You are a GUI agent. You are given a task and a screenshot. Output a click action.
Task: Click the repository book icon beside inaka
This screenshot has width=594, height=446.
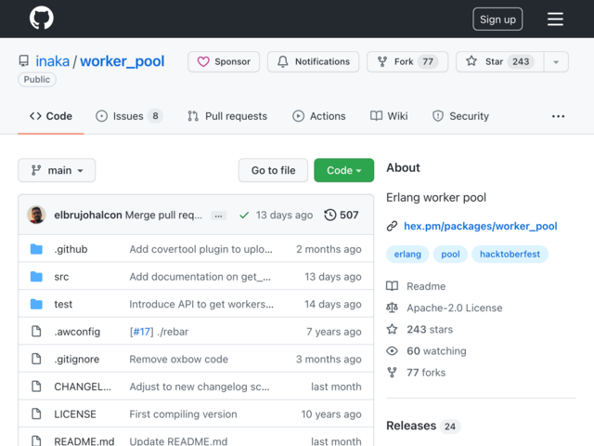(24, 61)
